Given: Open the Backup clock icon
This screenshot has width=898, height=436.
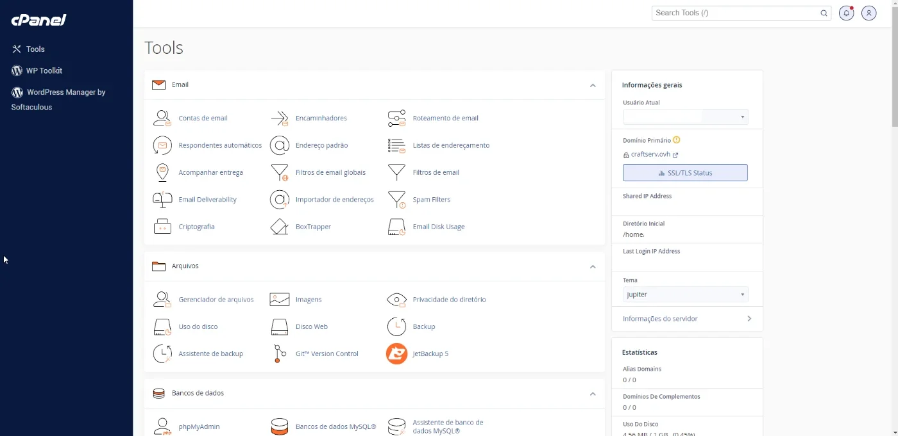Looking at the screenshot, I should pyautogui.click(x=397, y=327).
